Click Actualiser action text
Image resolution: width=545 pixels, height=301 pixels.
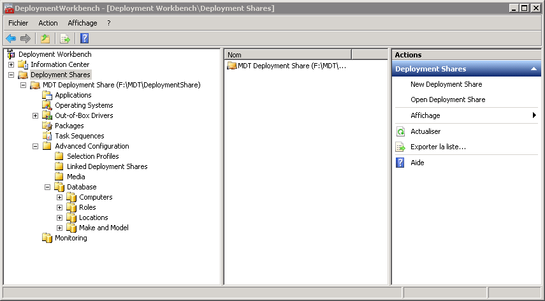pos(425,131)
